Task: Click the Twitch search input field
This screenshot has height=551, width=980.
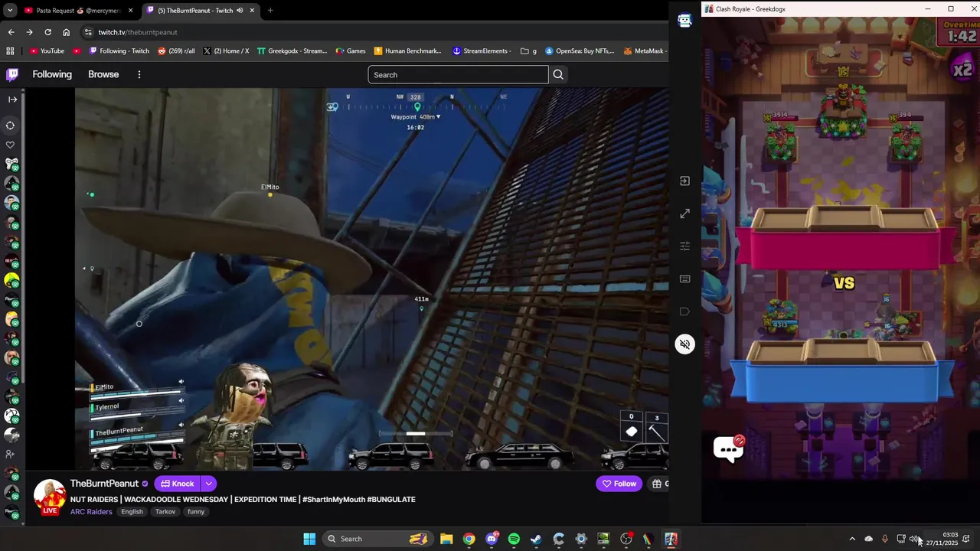Action: tap(458, 74)
